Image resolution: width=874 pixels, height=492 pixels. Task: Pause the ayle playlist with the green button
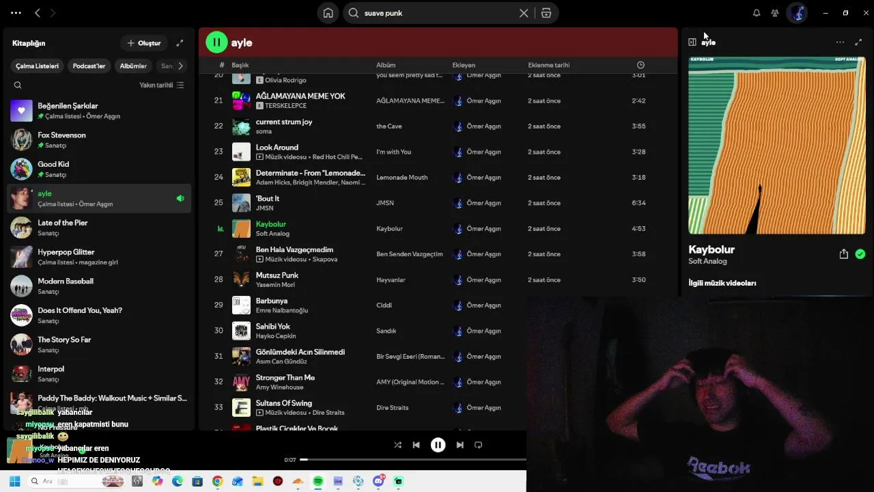(x=216, y=42)
